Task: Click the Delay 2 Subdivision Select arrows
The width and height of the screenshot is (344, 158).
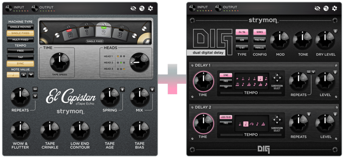Action: click(277, 120)
